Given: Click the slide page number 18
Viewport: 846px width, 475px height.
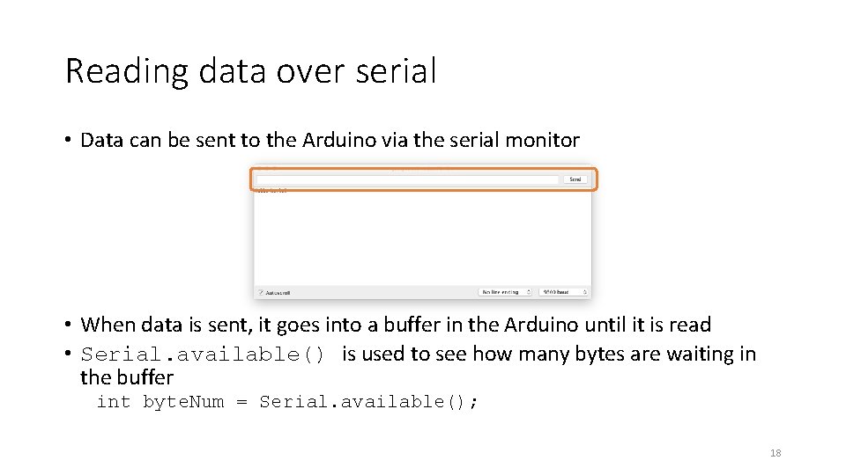Looking at the screenshot, I should [775, 453].
